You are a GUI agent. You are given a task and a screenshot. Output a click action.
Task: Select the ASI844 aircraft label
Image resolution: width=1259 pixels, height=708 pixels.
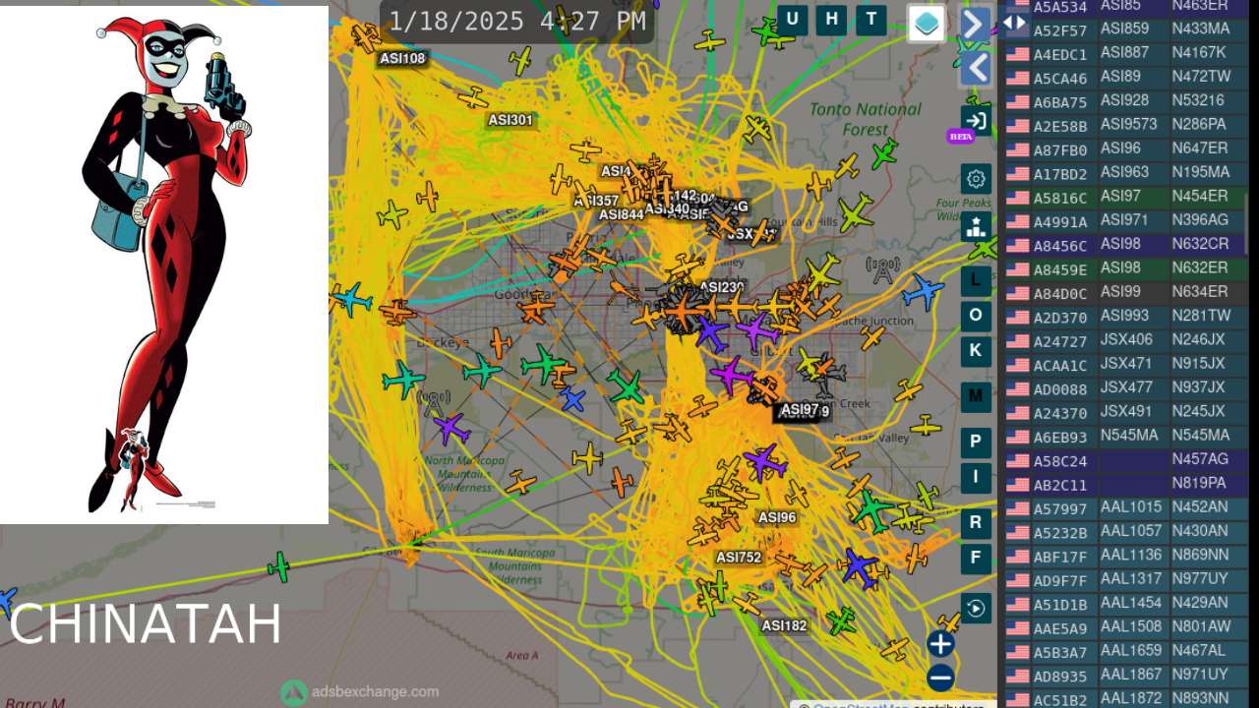click(x=621, y=215)
